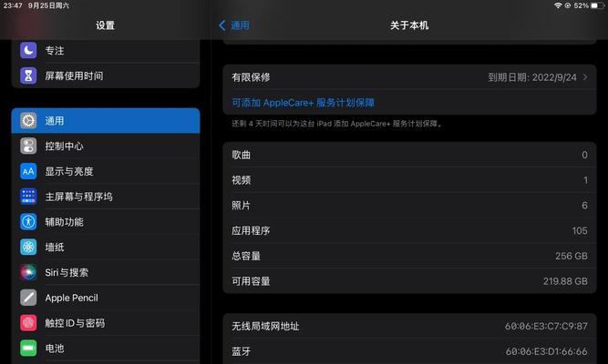Tap the 无线局域网地址 row
Image resolution: width=608 pixels, height=364 pixels.
click(x=409, y=326)
